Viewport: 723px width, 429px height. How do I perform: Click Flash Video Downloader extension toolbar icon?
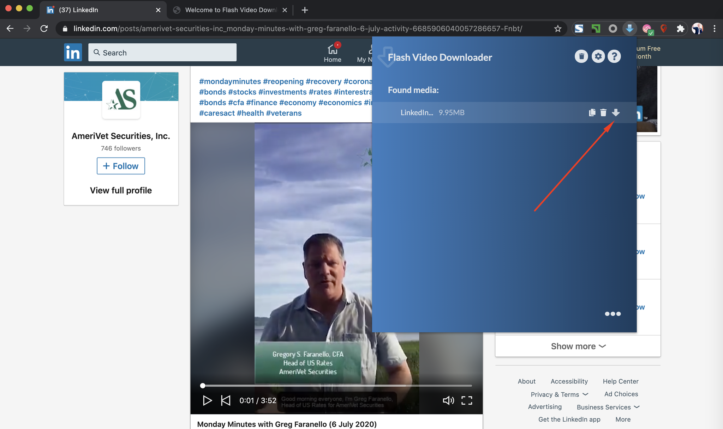(629, 29)
